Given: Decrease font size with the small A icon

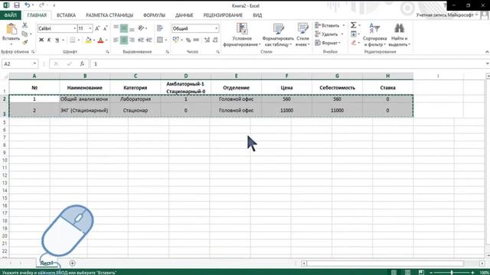Looking at the screenshot, I should [106, 28].
